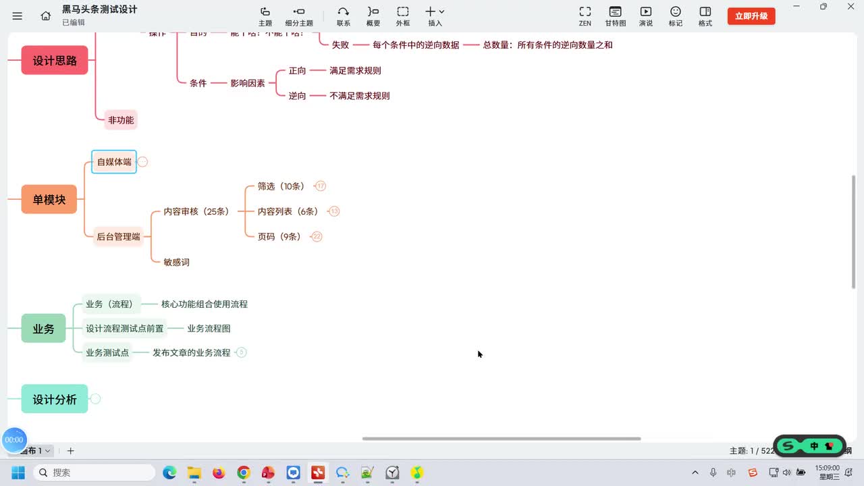864x486 pixels.
Task: Add a topic with the 主题 tool
Action: (265, 16)
